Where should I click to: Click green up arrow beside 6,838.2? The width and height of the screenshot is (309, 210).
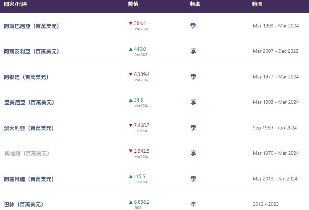pyautogui.click(x=130, y=202)
